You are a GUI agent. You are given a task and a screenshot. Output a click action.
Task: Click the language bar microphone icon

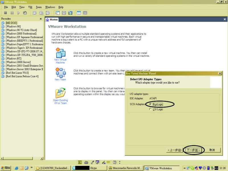[x=92, y=162]
